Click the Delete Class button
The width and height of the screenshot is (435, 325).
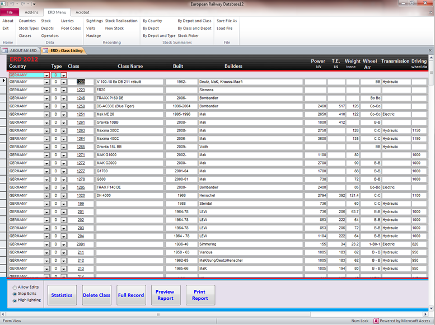pos(96,295)
